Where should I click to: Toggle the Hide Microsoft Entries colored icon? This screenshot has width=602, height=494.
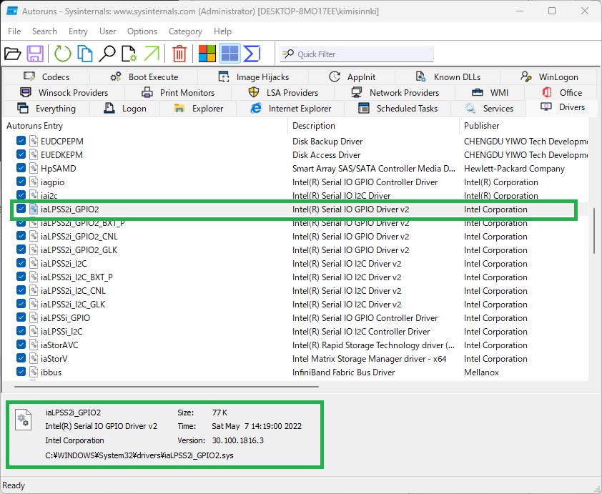coord(207,54)
